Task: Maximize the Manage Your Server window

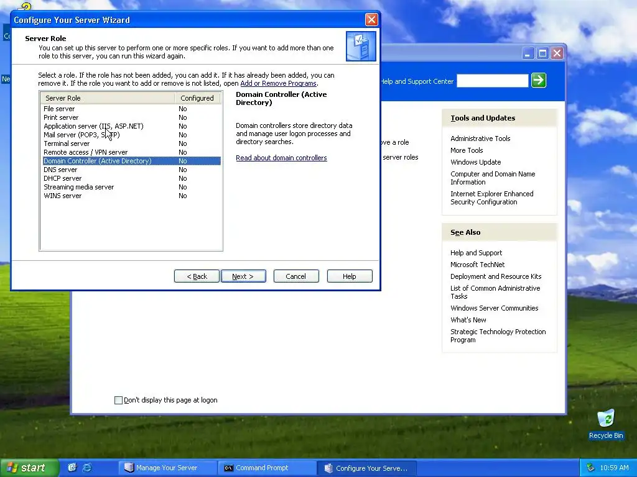Action: click(542, 53)
